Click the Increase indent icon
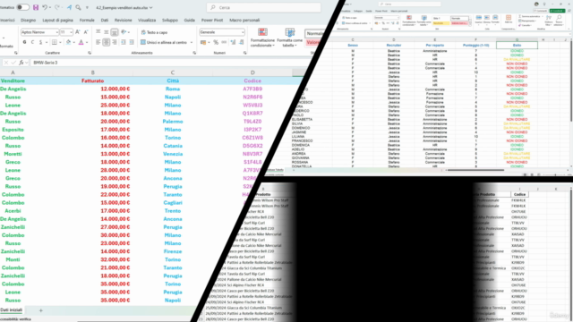This screenshot has height=322, width=573. point(132,42)
